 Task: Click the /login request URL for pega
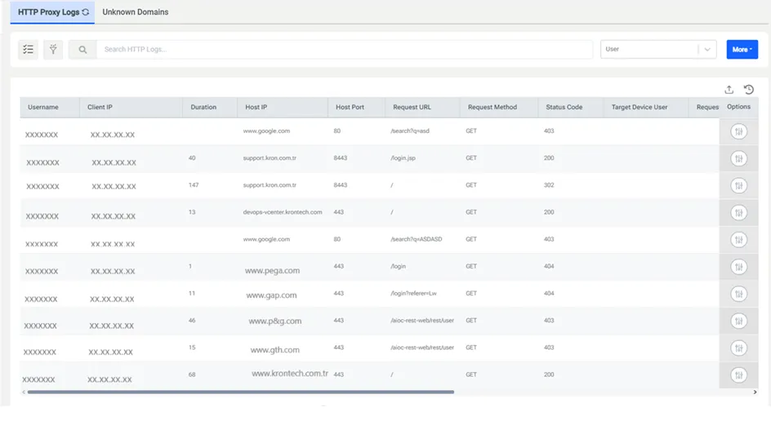(x=398, y=266)
